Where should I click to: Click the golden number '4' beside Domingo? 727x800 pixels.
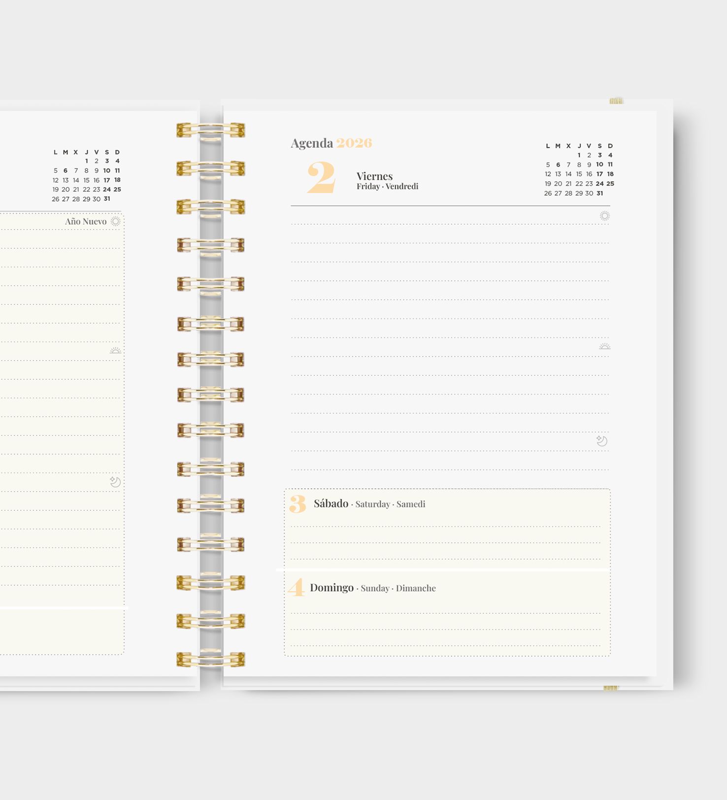tap(297, 587)
